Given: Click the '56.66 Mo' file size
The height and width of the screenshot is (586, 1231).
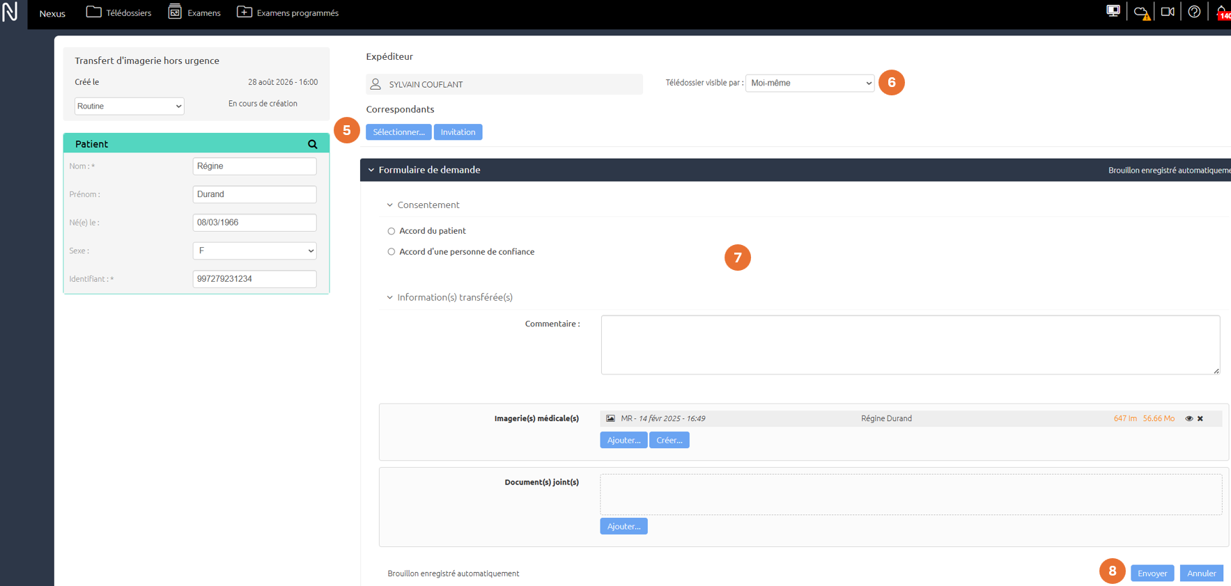Looking at the screenshot, I should [1159, 418].
